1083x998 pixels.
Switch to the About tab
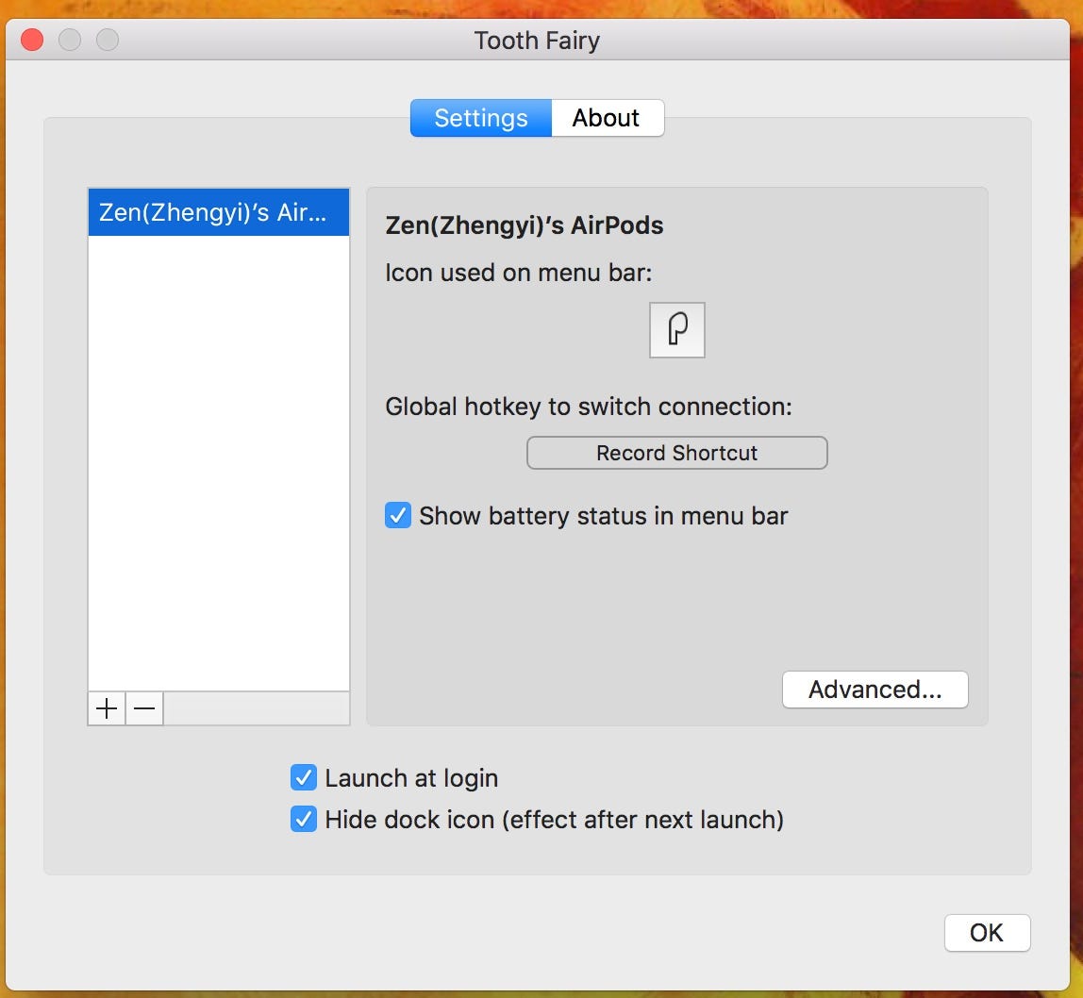coord(608,118)
